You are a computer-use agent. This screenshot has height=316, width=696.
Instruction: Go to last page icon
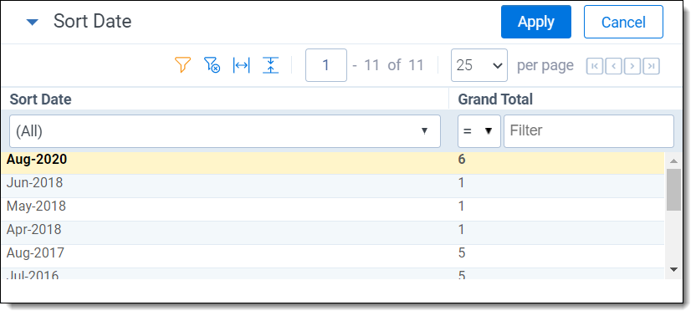(651, 66)
